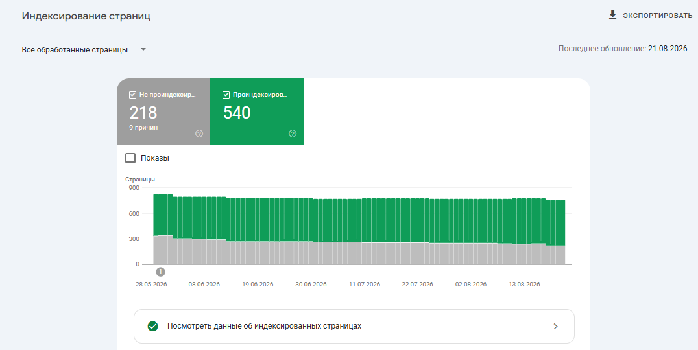Open the 'Все обработанные страницы' dropdown
Viewport: 698px width, 350px height.
pyautogui.click(x=84, y=50)
